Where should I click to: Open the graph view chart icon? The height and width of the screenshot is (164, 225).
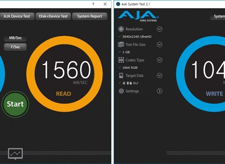(x=15, y=153)
